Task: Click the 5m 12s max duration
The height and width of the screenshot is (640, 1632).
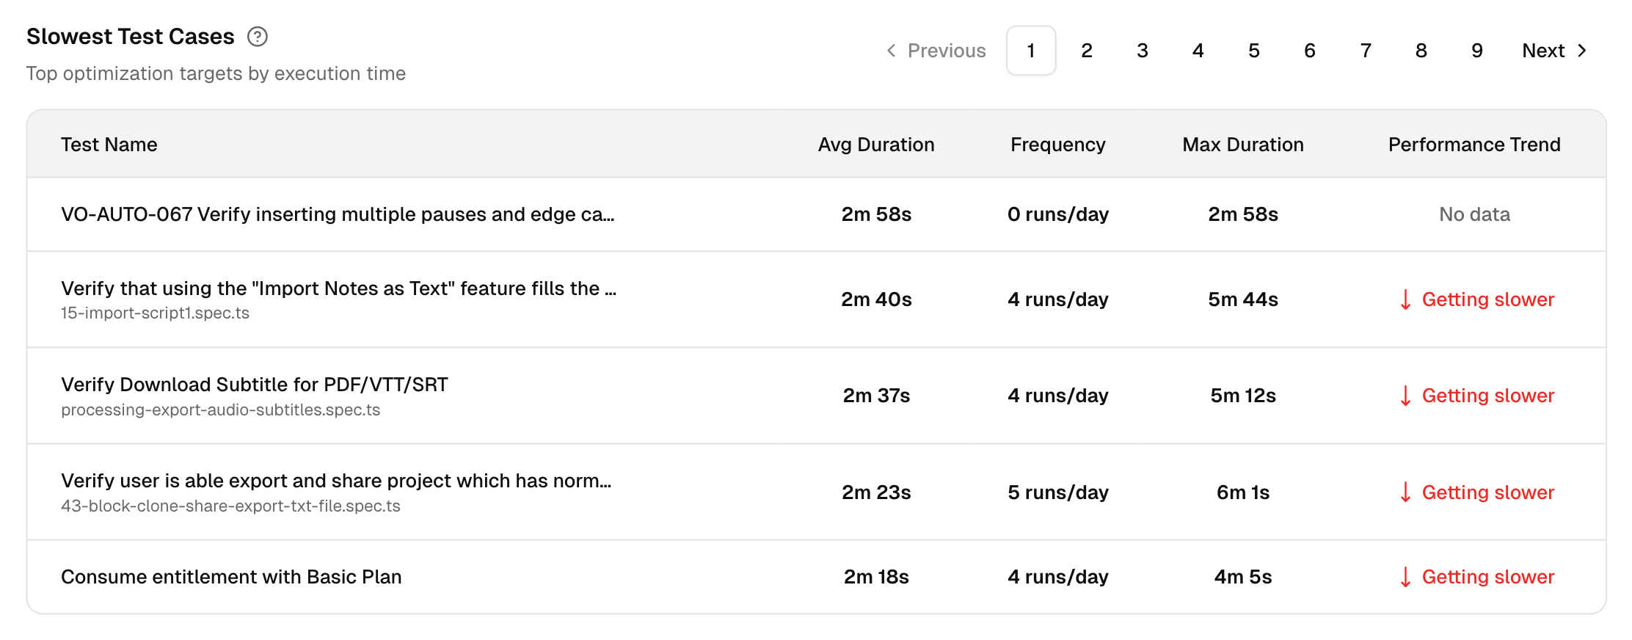Action: (x=1243, y=396)
